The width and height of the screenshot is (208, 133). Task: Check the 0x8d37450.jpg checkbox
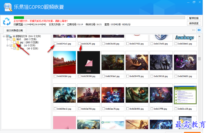coord(128,44)
